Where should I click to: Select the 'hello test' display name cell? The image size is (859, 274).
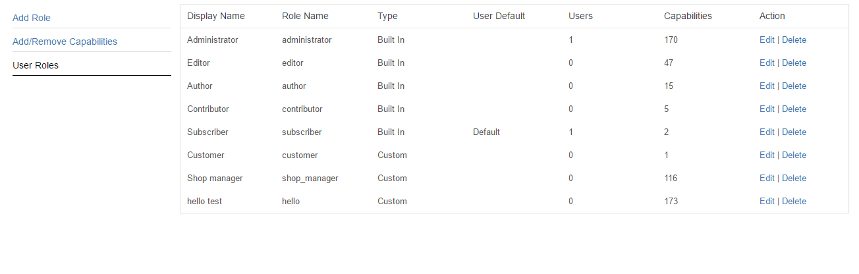[x=204, y=201]
